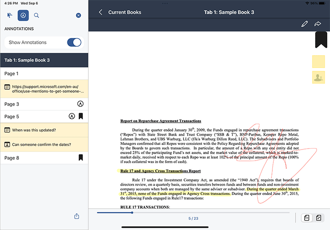Open the note 'When was this updated?'
The height and width of the screenshot is (230, 330).
44,130
